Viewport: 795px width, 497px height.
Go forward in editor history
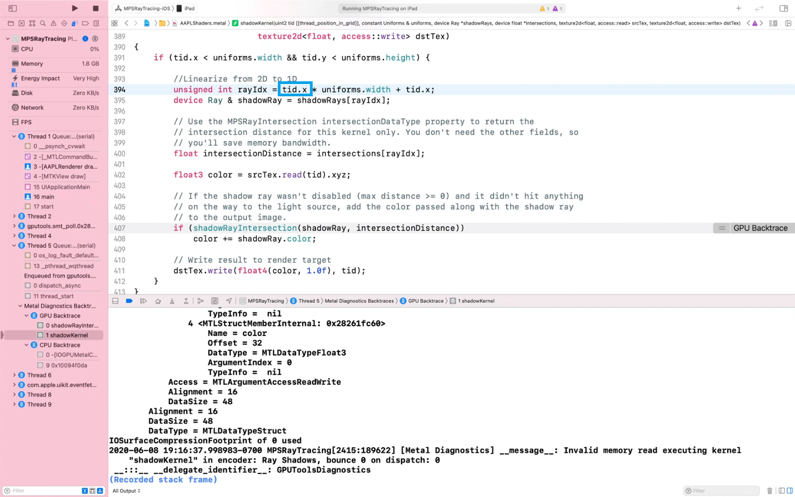point(135,23)
